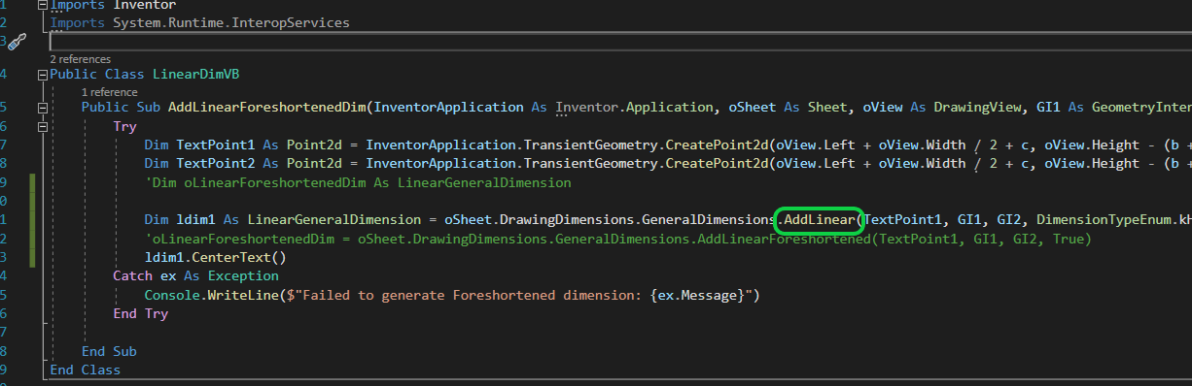The height and width of the screenshot is (386, 1192).
Task: Click the AddLinear method call
Action: (x=819, y=221)
